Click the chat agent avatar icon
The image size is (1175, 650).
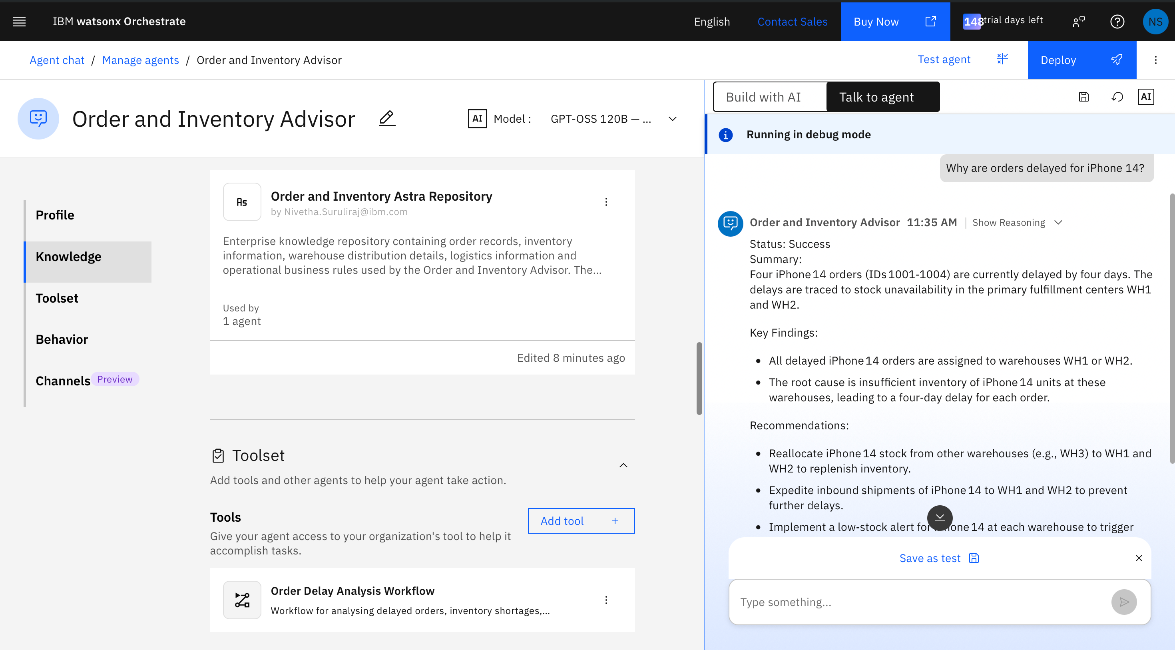(730, 223)
